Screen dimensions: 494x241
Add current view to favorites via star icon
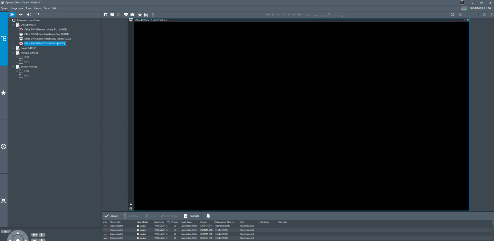[x=140, y=15]
